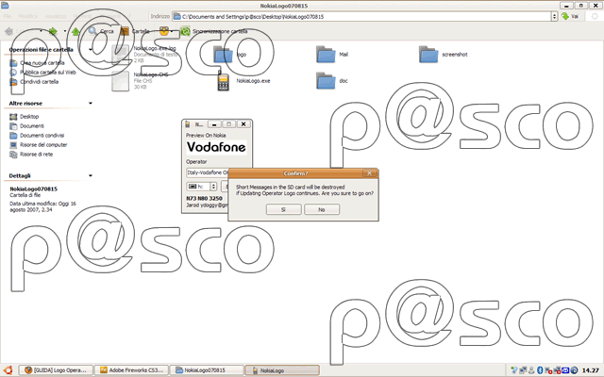Click the Ubuntu-style start button
The height and width of the screenshot is (377, 604).
pyautogui.click(x=8, y=370)
